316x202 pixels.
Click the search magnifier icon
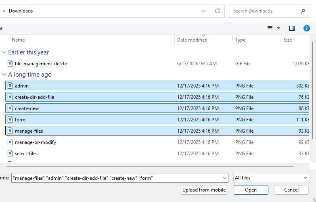tap(303, 11)
